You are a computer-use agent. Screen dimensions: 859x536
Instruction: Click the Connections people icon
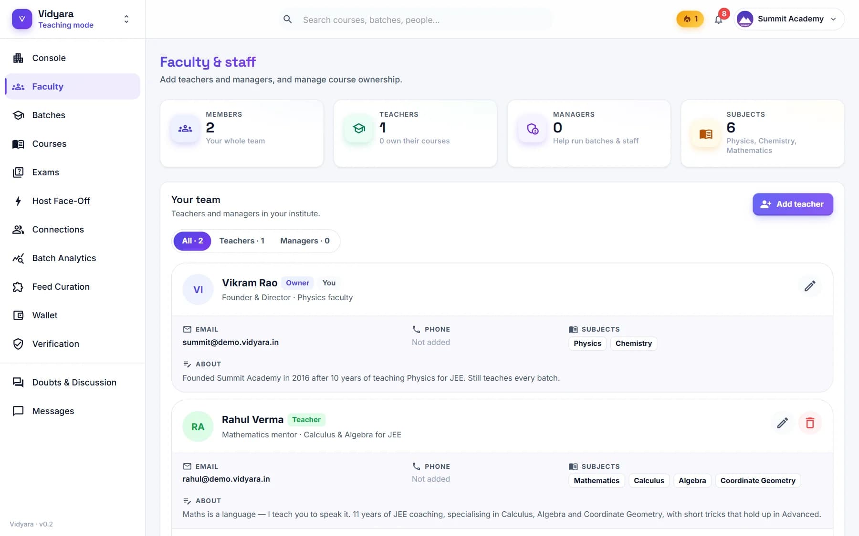click(x=18, y=230)
